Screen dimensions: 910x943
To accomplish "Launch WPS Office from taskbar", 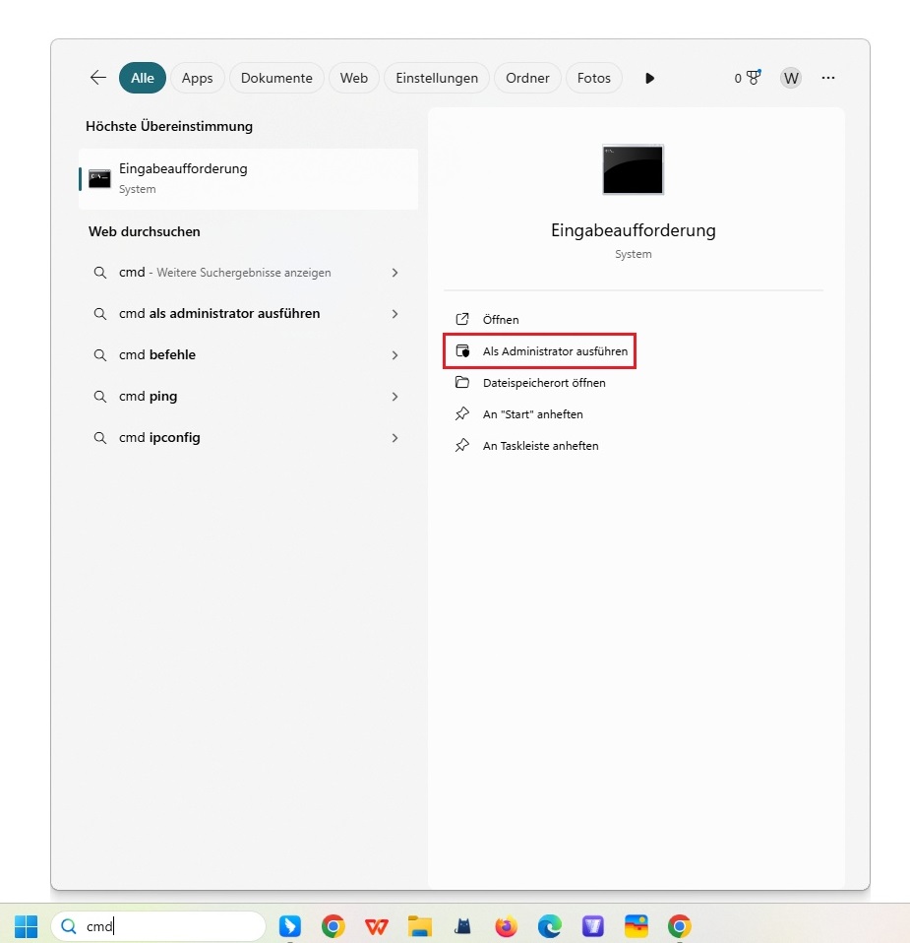I will click(x=376, y=926).
